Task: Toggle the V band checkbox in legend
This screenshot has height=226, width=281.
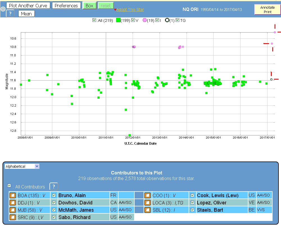Action: click(133, 20)
